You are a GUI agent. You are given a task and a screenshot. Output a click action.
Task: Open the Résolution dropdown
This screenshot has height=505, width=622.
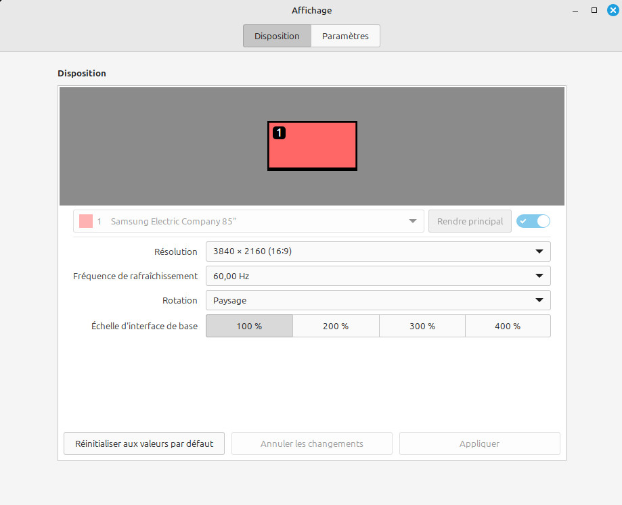tap(378, 251)
